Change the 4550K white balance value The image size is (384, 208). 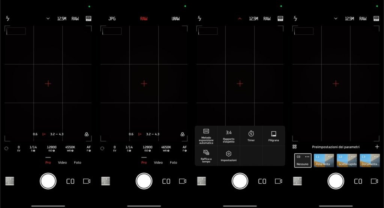[x=70, y=149]
